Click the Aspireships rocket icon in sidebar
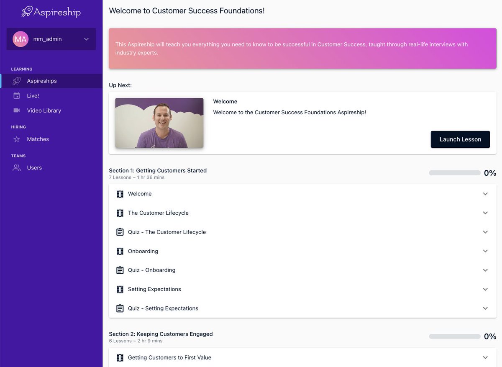Image resolution: width=502 pixels, height=367 pixels. point(17,81)
